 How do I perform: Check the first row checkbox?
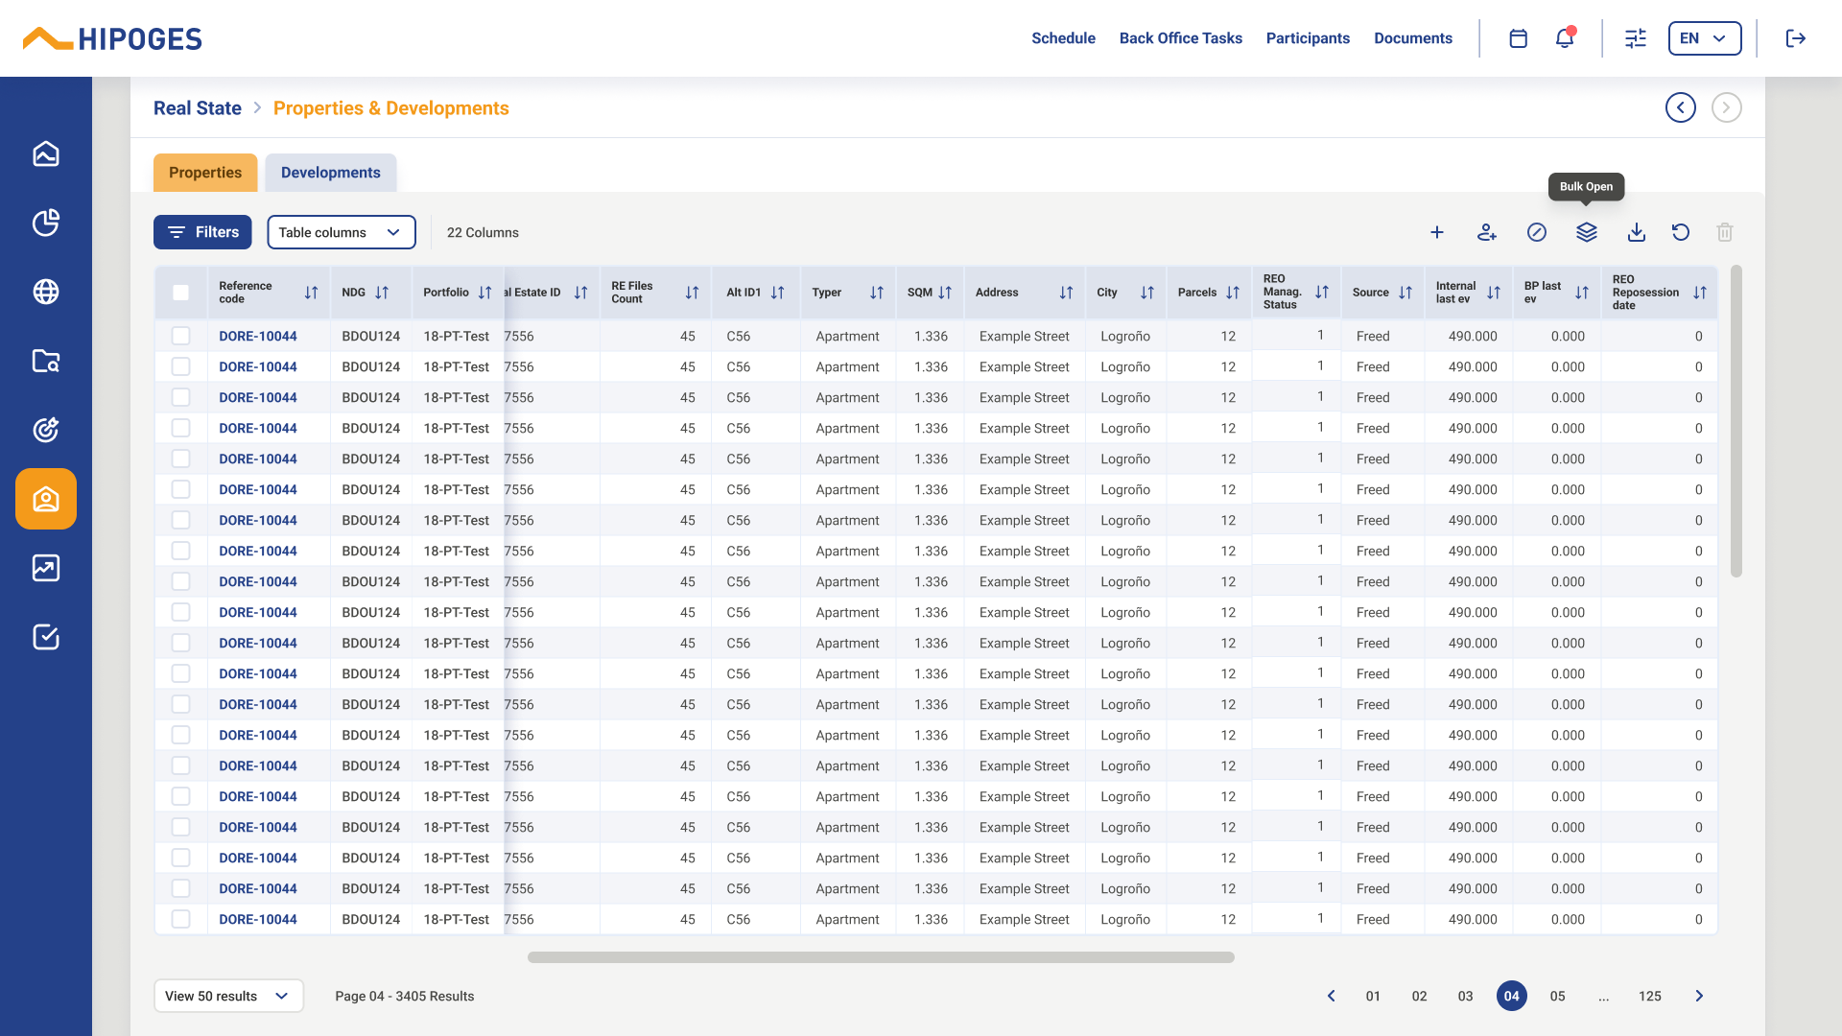pos(181,336)
